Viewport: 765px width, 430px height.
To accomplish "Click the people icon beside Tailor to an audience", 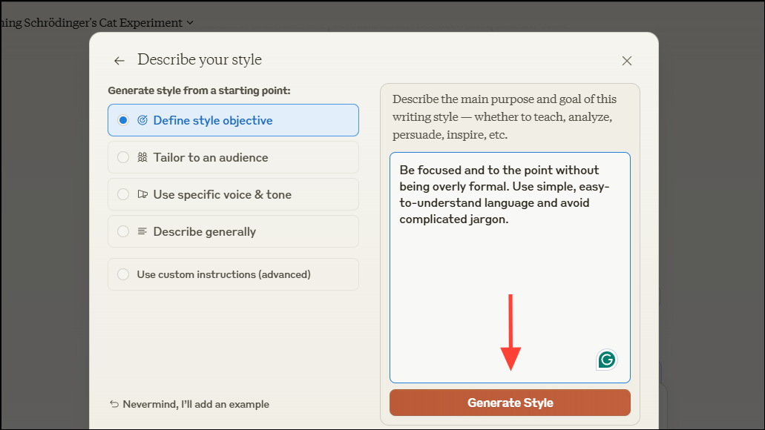I will point(142,157).
